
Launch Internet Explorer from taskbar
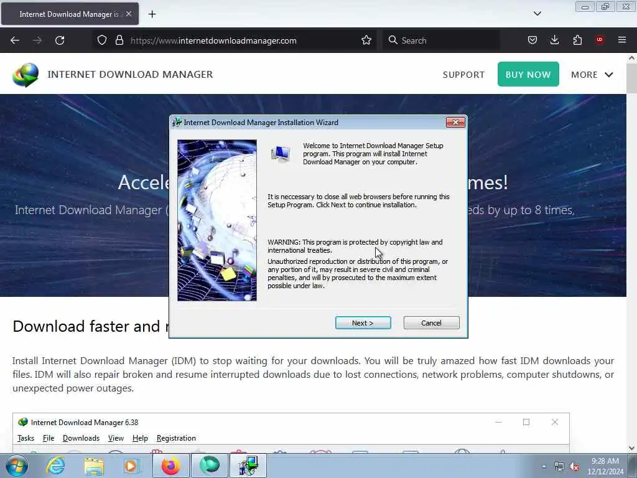point(55,466)
